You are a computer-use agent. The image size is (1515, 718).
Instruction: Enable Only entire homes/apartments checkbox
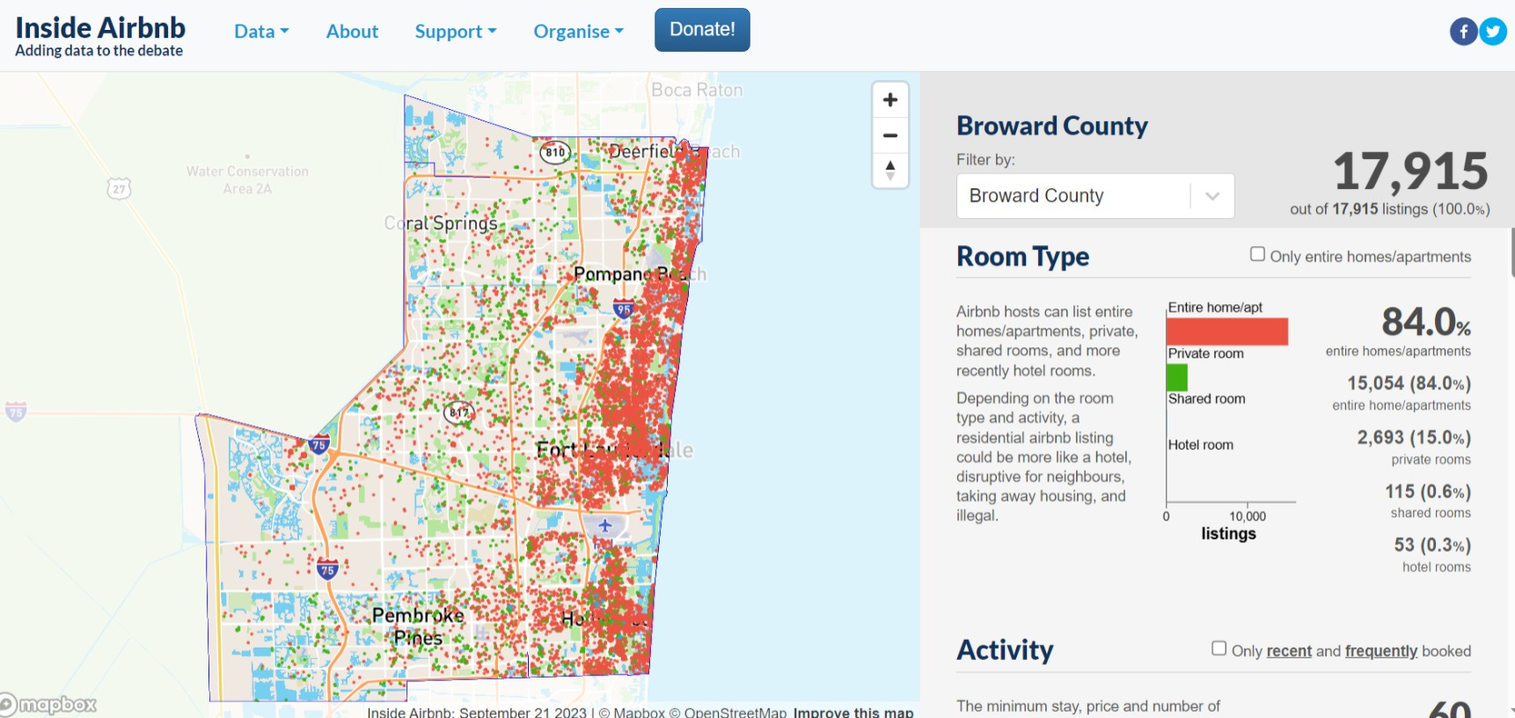pyautogui.click(x=1257, y=254)
